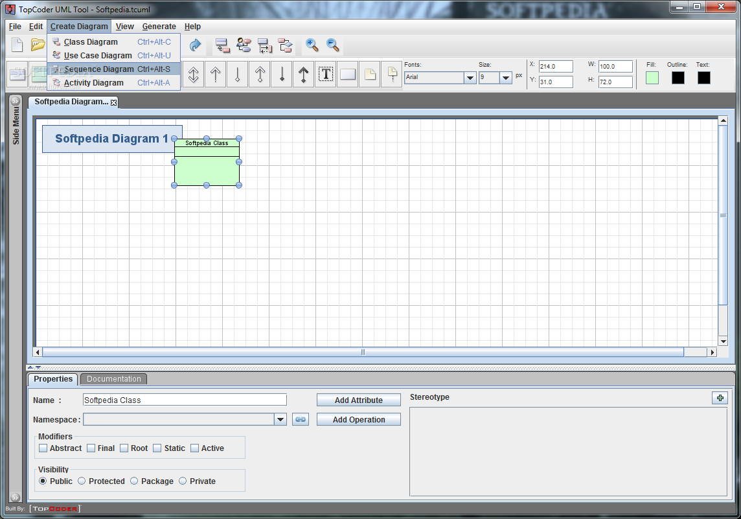The image size is (741, 519).
Task: Select the Softpedia Class element on canvas
Action: coord(207,162)
